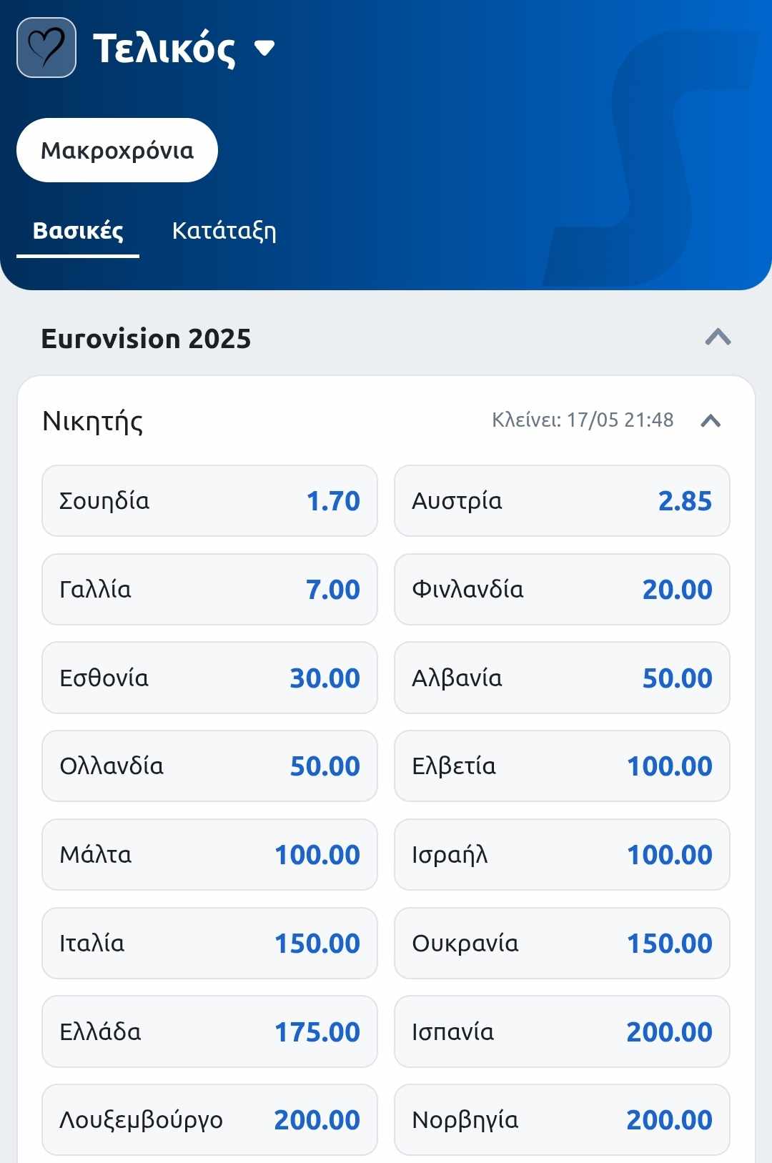Add Αλβανία 50.00 selection
Viewport: 772px width, 1163px height.
[562, 678]
